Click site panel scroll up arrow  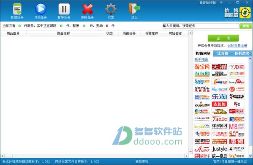[x=250, y=59]
